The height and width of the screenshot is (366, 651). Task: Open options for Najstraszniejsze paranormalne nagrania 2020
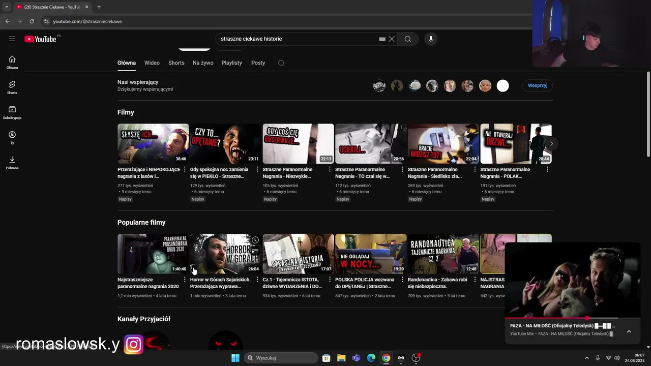click(185, 280)
